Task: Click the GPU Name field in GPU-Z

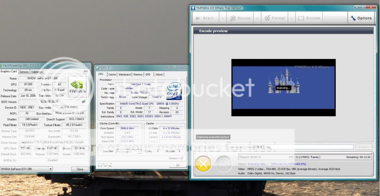Action: pos(43,79)
